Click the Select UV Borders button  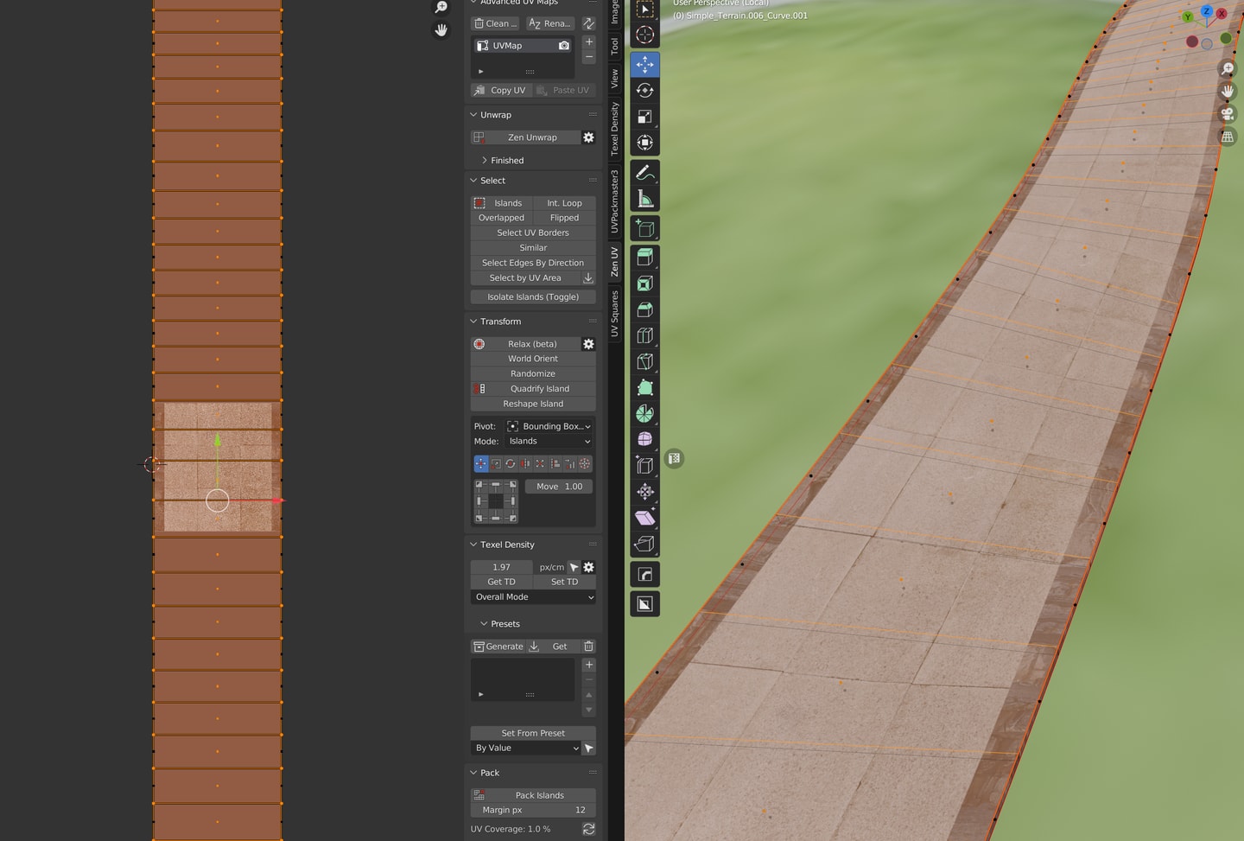coord(533,233)
